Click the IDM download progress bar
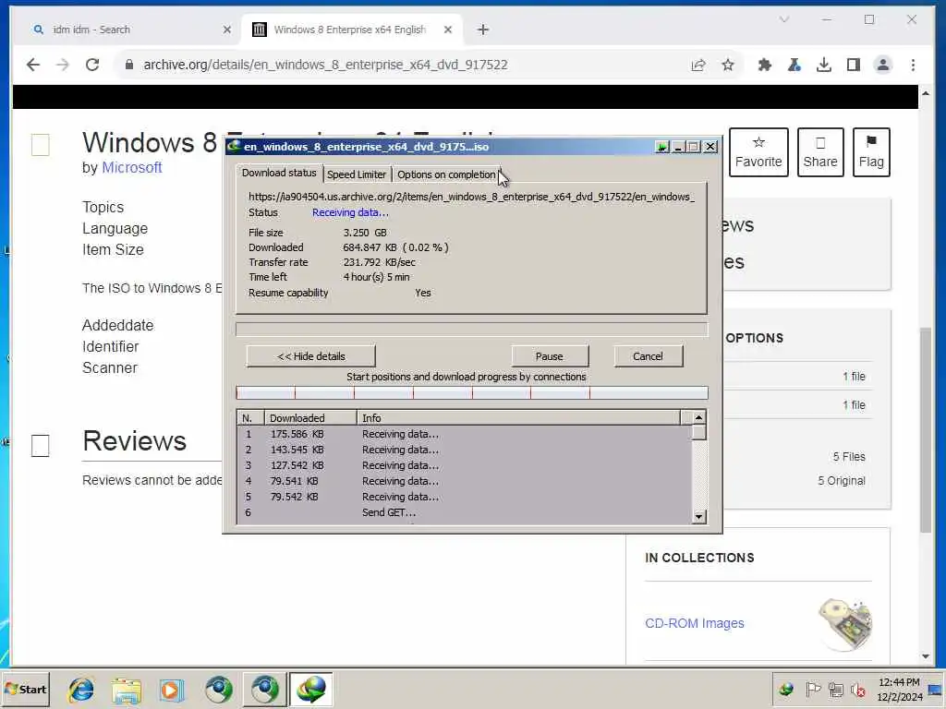The image size is (946, 709). tap(471, 330)
